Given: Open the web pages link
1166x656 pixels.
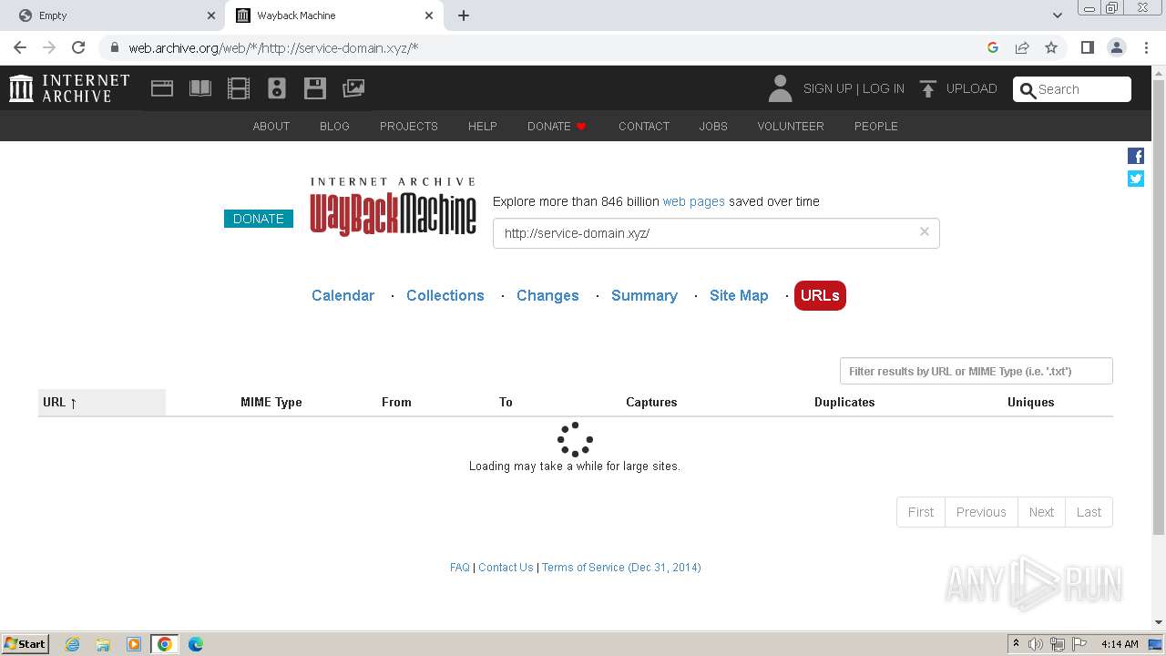Looking at the screenshot, I should (694, 201).
